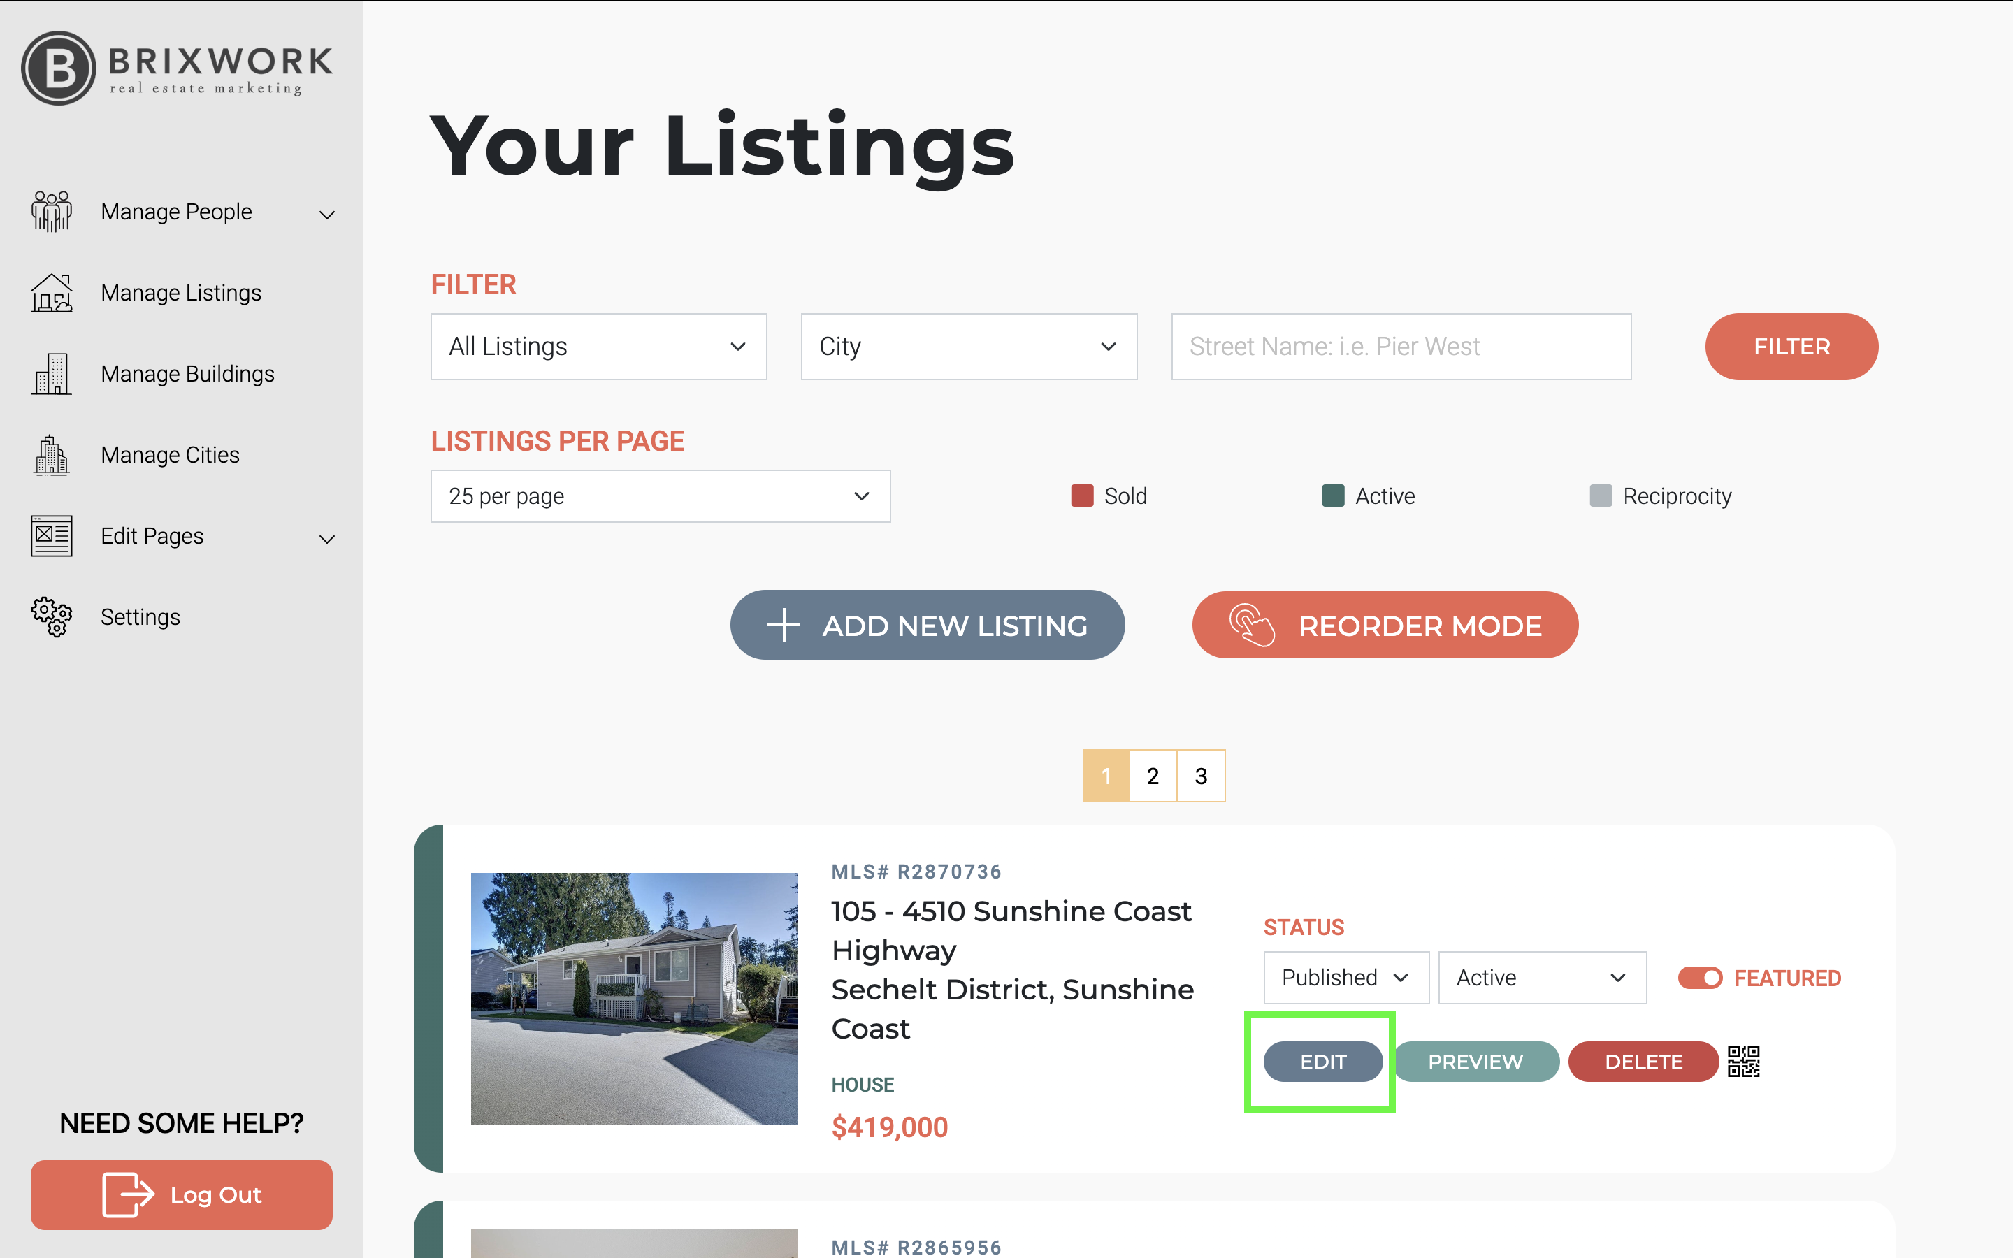Click the Settings gears icon
2013x1258 pixels.
click(52, 616)
